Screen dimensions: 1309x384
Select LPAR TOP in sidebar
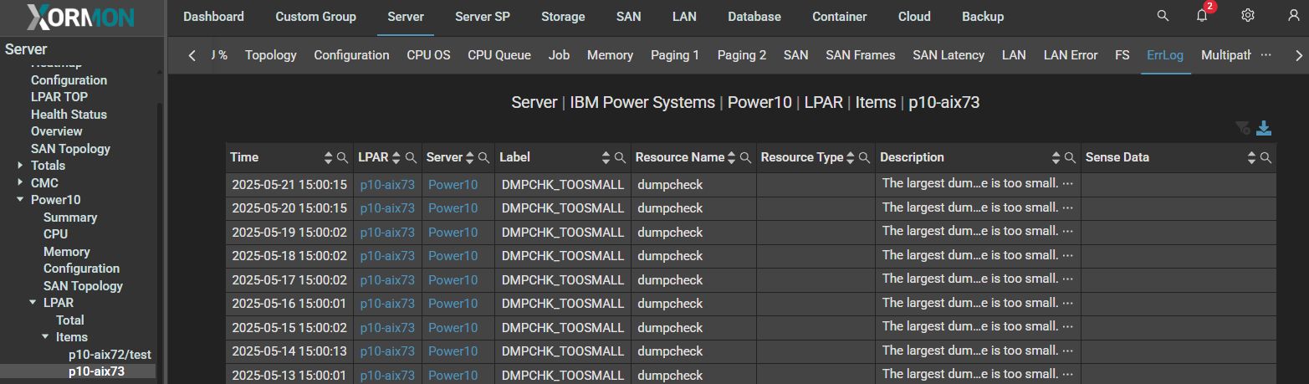coord(59,97)
